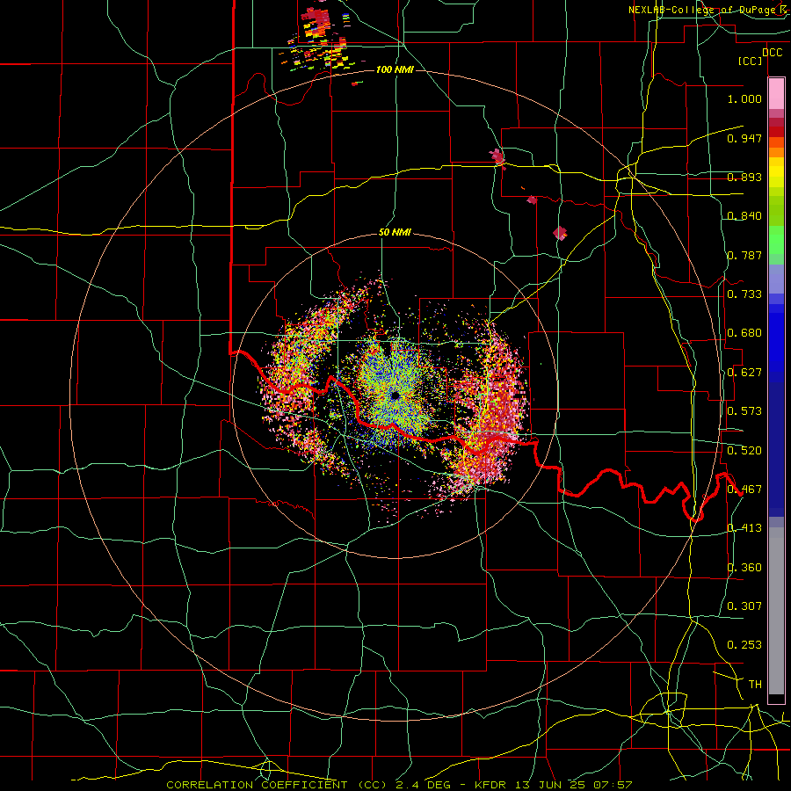Click the black radar site dot at center
This screenshot has width=791, height=791.
tap(395, 396)
